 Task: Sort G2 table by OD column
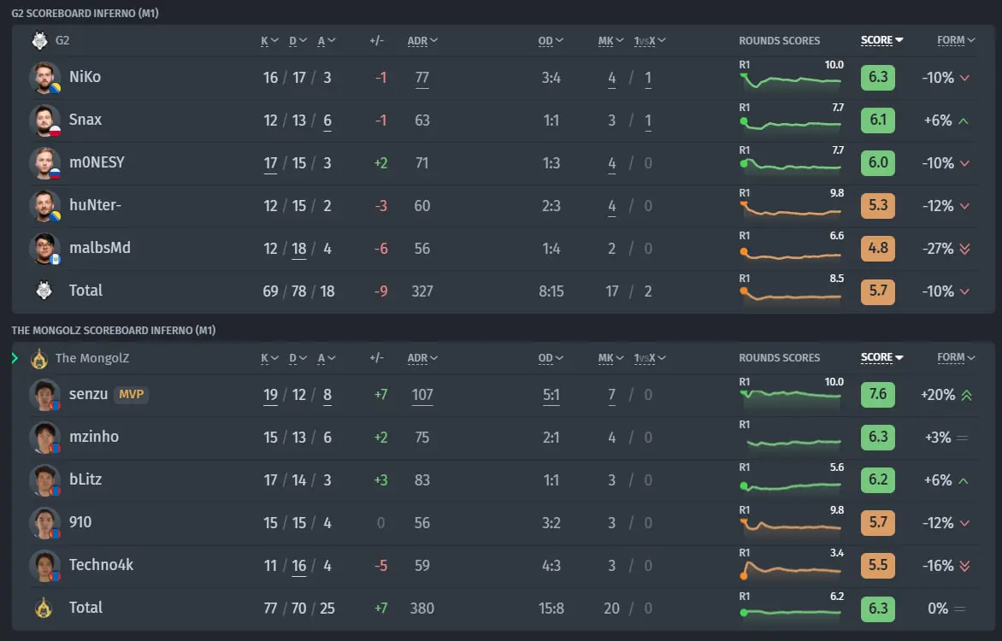[551, 41]
